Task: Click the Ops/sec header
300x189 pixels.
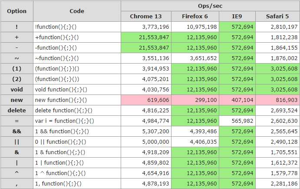Action: 210,6
